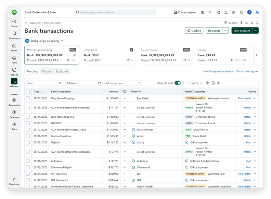The height and width of the screenshot is (199, 271).
Task: Click the lightning bolt icon in top bar
Action: (x=210, y=12)
